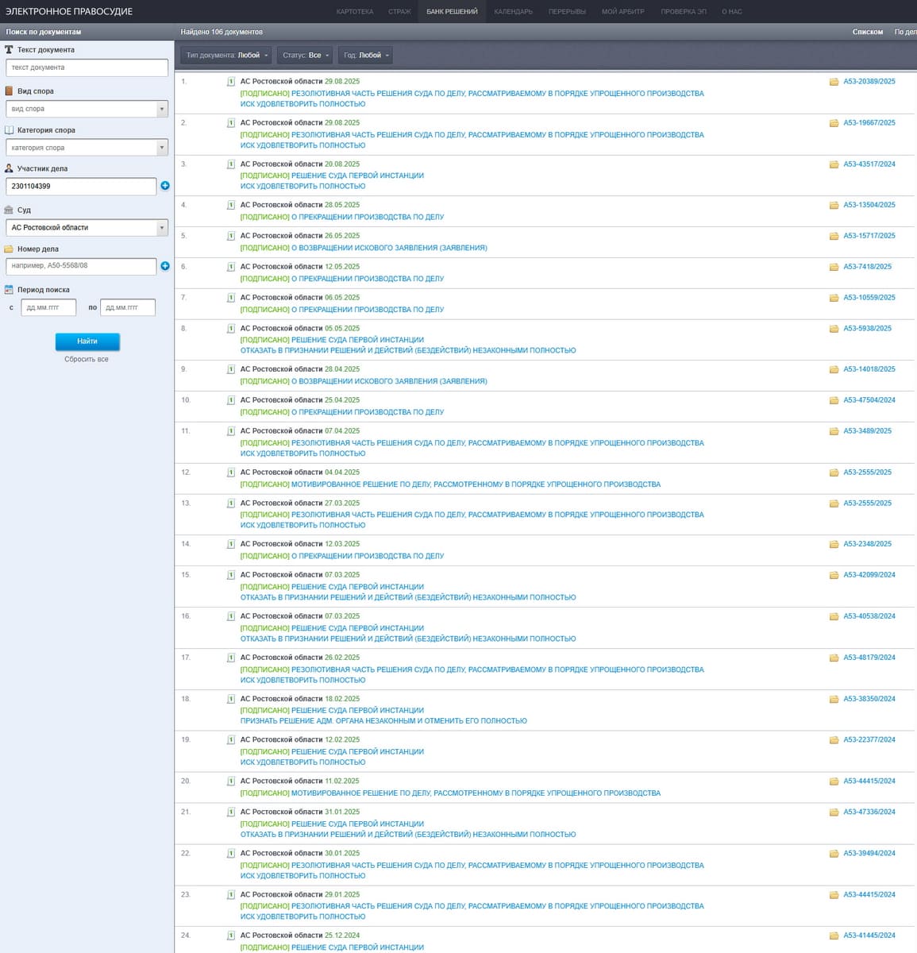The height and width of the screenshot is (953, 917).
Task: Expand the Категория спора combo box
Action: [x=162, y=148]
